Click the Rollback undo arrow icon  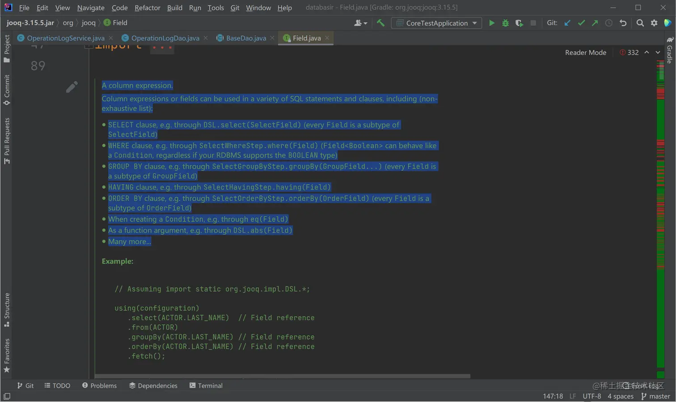tap(623, 23)
